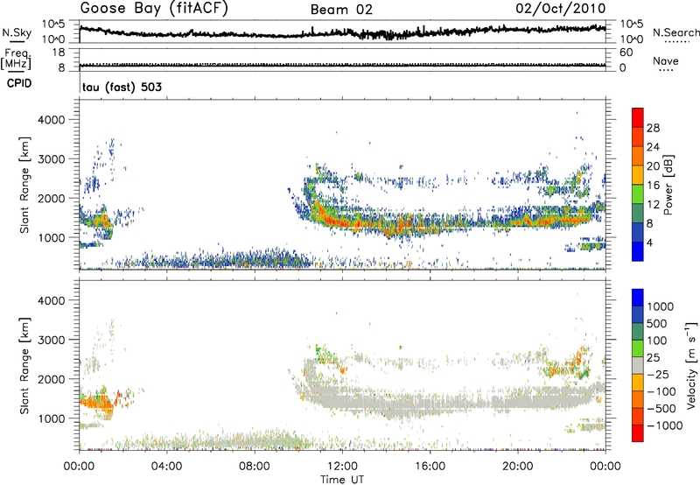Click the "N.Sky" legend label
This screenshot has height=485, width=700.
[x=17, y=32]
